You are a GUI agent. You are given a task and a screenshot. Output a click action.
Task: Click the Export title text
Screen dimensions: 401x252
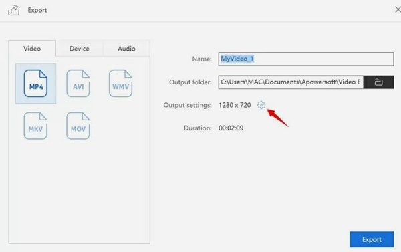[x=37, y=10]
